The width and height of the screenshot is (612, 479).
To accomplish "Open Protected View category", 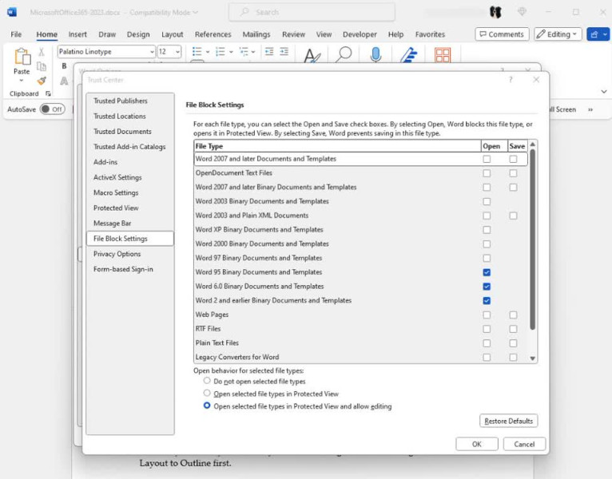I will point(116,208).
